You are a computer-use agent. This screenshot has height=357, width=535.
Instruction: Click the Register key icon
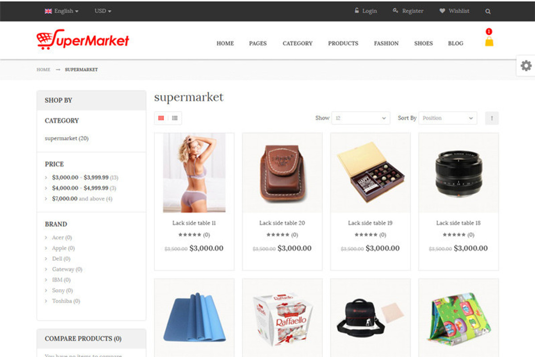click(395, 11)
